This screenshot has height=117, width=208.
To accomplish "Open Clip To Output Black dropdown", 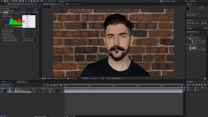I will point(30,39).
